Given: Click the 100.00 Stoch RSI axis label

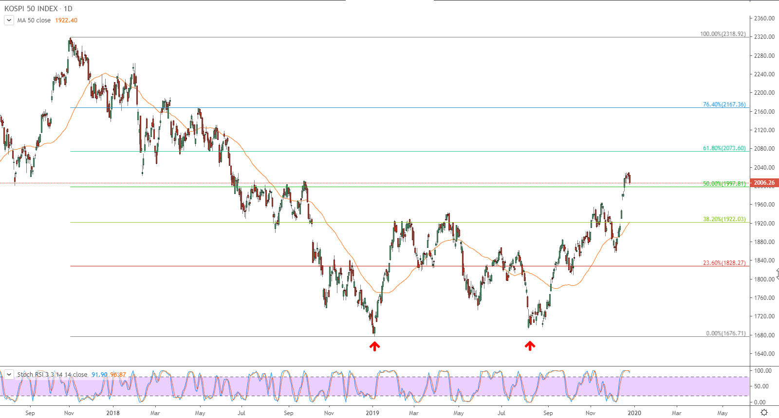Looking at the screenshot, I should pos(763,371).
